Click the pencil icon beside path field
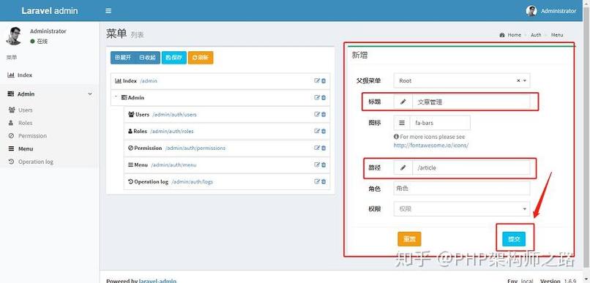 pos(403,167)
